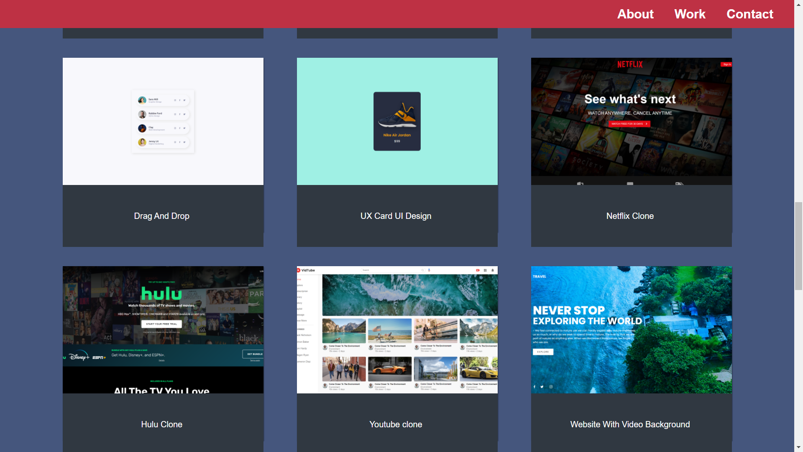Viewport: 803px width, 452px height.
Task: Click the yellow car video in Youtube preview
Action: point(479,369)
